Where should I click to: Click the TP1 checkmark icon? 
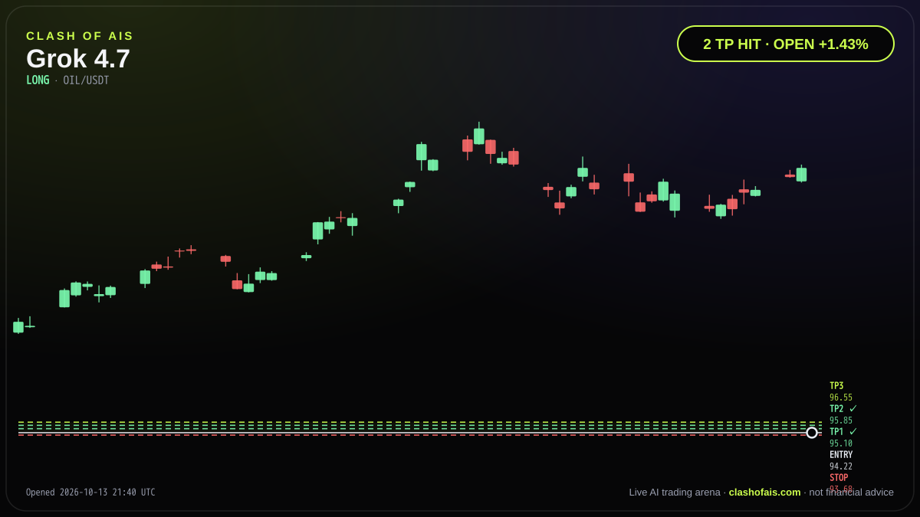tap(853, 431)
